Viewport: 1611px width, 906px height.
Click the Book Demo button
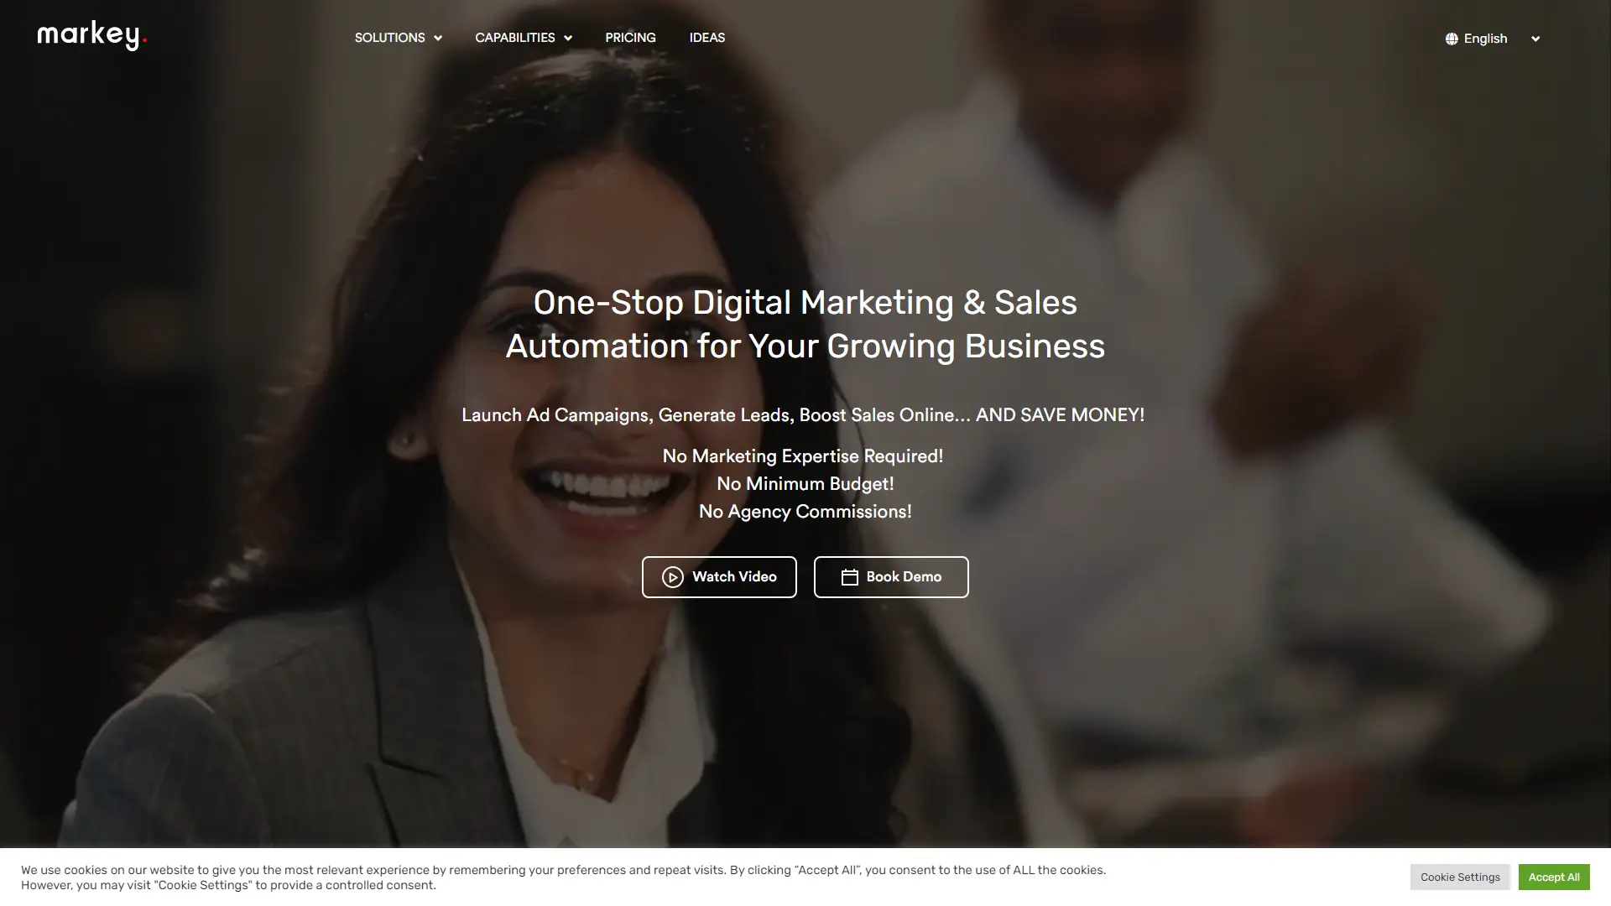tap(891, 577)
